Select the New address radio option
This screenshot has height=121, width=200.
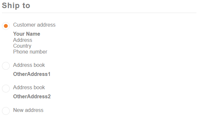(6, 111)
